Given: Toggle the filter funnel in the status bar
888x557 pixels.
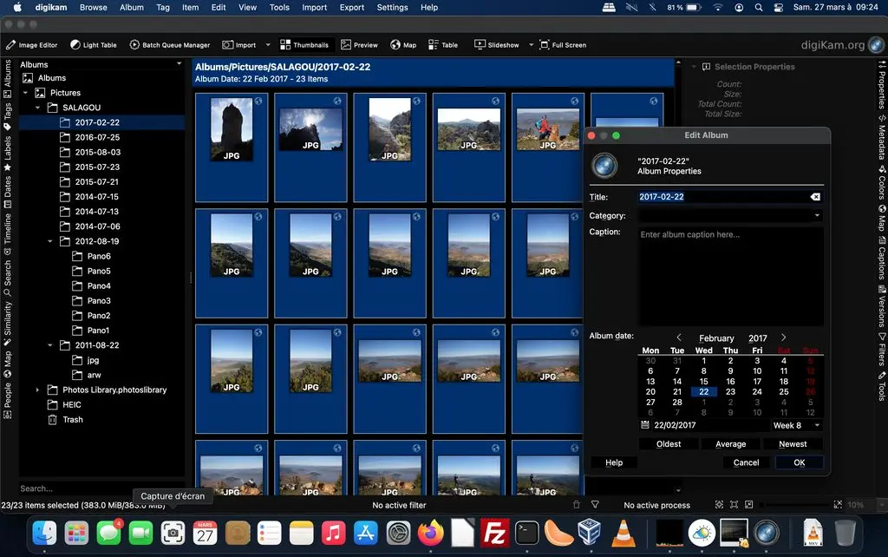Looking at the screenshot, I should pos(595,504).
